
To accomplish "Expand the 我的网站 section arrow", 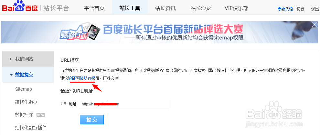I will click(x=11, y=59).
